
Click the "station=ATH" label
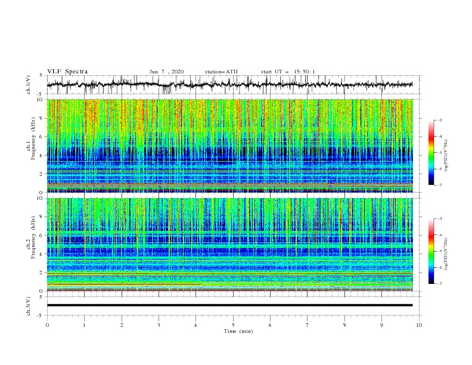coord(221,72)
